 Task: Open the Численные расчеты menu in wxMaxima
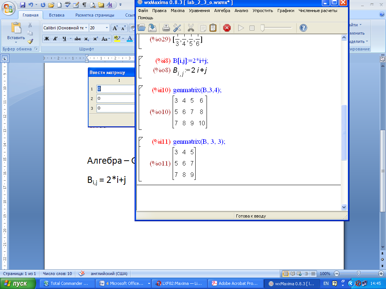[318, 11]
